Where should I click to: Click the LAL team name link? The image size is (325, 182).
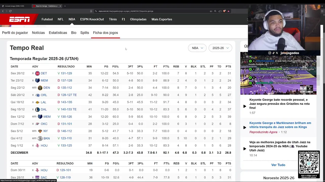point(43,102)
